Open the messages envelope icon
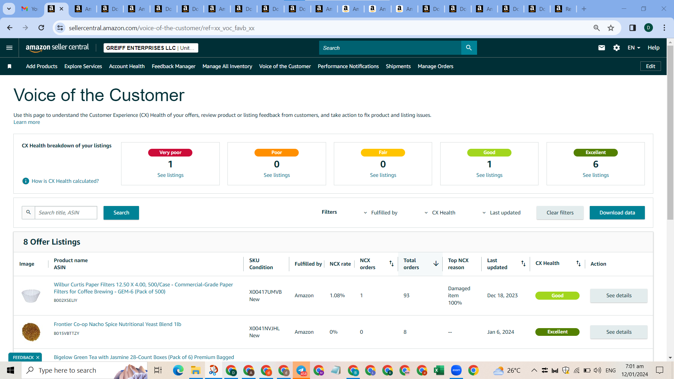The height and width of the screenshot is (379, 674). pos(602,48)
